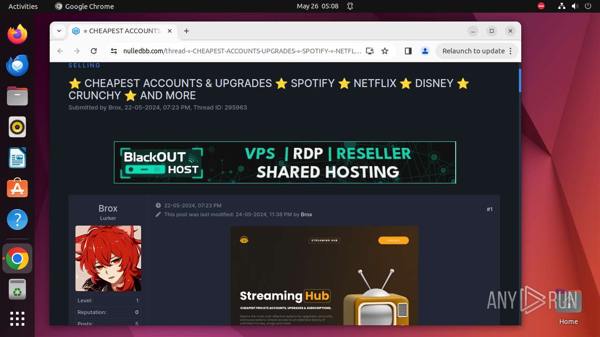Close the CHEAPEST ACCOUNTS tab

pos(170,31)
